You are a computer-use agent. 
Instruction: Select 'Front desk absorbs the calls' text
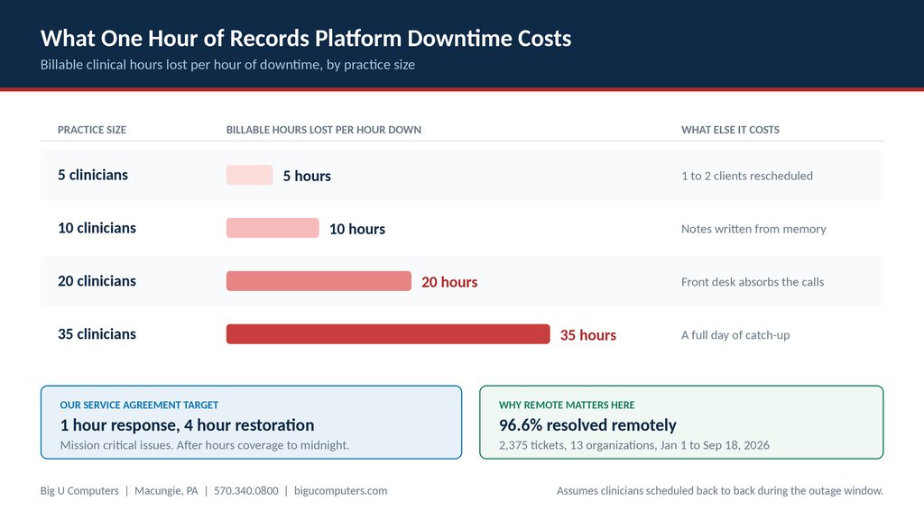pyautogui.click(x=753, y=281)
